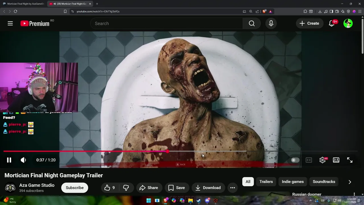Open Brave Wallet icon

pos(337,11)
